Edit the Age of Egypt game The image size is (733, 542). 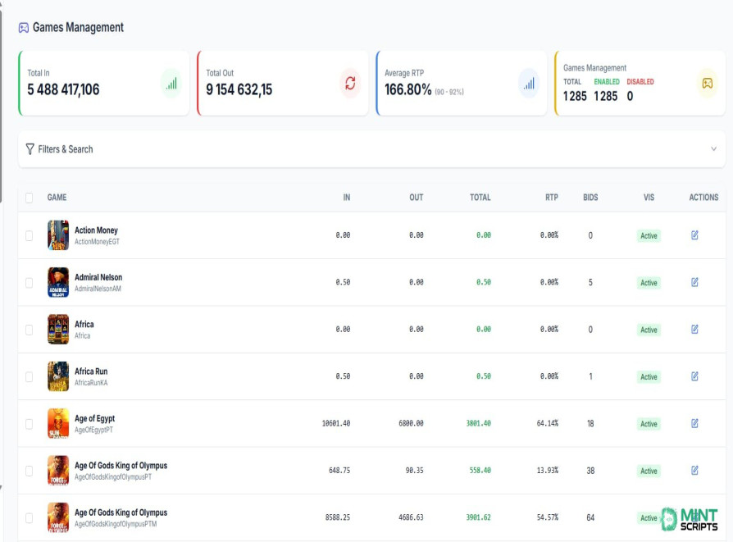coord(694,423)
